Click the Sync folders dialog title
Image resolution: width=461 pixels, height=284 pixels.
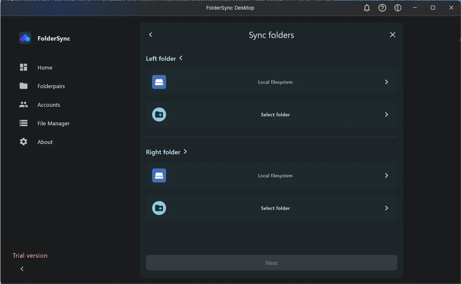[272, 35]
